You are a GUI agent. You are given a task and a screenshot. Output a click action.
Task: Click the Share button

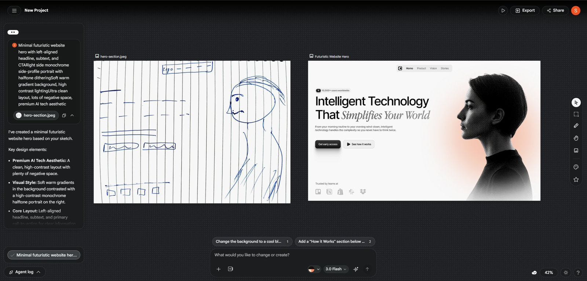pyautogui.click(x=555, y=11)
